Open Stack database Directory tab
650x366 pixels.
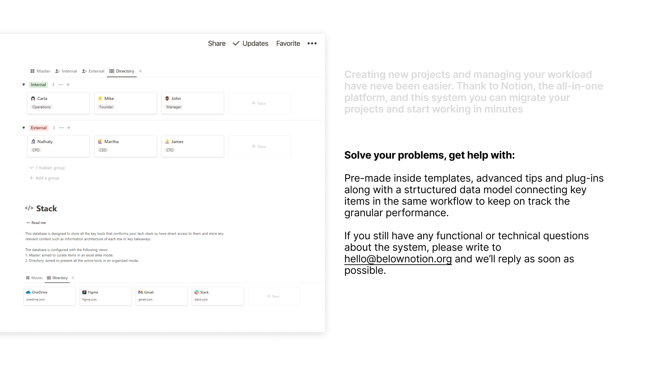click(x=57, y=278)
